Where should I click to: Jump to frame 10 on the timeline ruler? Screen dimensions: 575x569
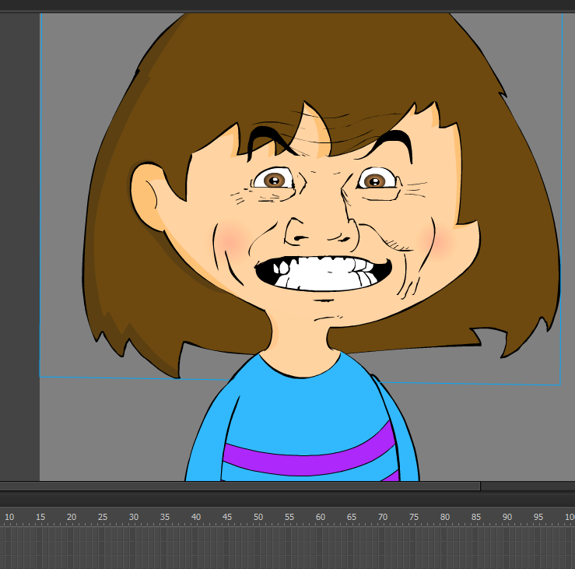coord(9,517)
